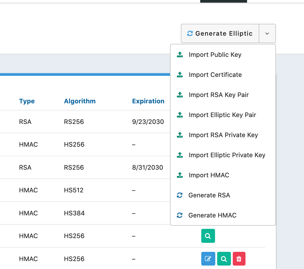Sort by the Algorithm column header
The height and width of the screenshot is (269, 304).
[x=80, y=101]
